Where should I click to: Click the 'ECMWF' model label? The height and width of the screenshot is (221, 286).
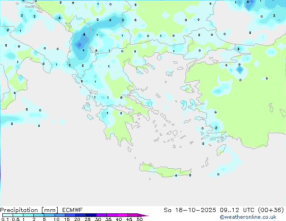pos(73,210)
